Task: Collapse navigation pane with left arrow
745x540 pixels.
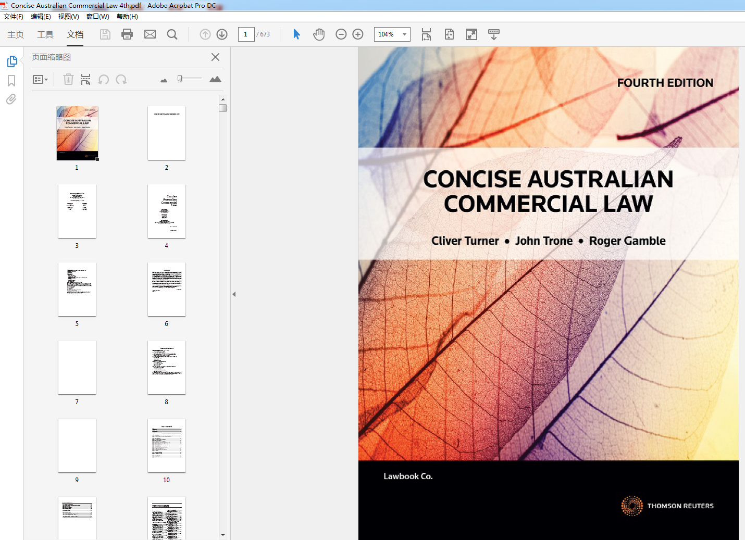Action: pos(234,294)
